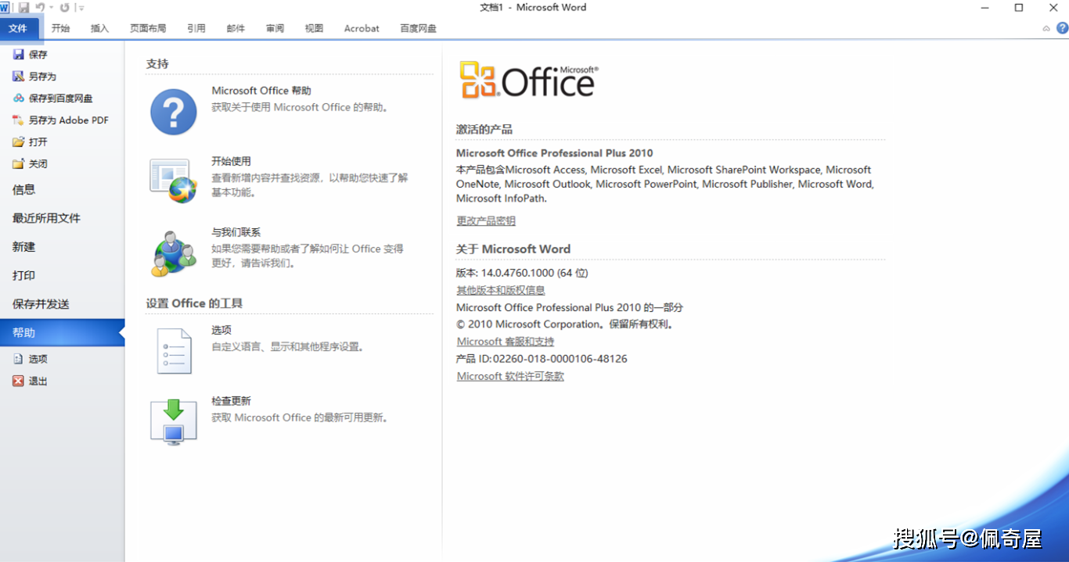
Task: Click the Save icon on Quick Access Toolbar
Action: (23, 7)
